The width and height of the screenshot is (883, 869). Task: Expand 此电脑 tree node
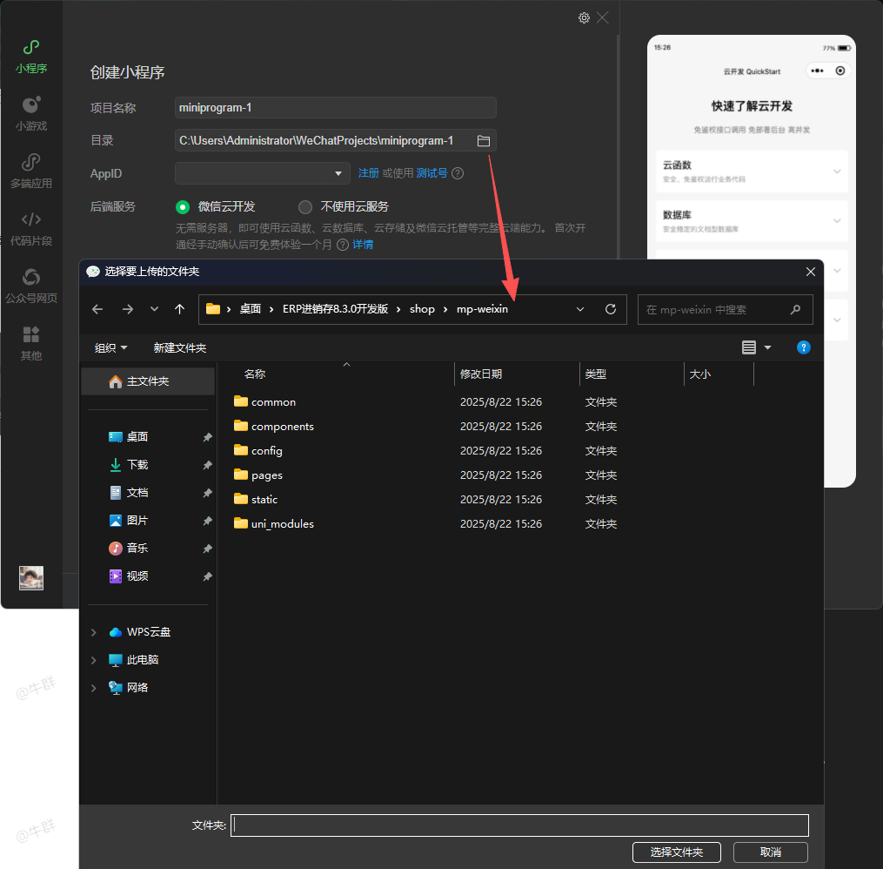click(x=93, y=660)
